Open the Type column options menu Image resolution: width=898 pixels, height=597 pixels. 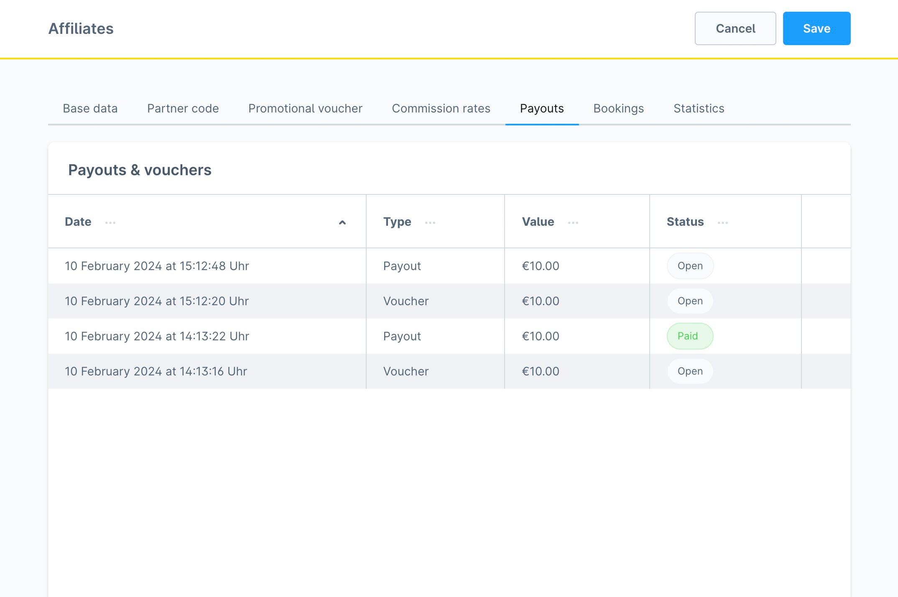pyautogui.click(x=430, y=222)
